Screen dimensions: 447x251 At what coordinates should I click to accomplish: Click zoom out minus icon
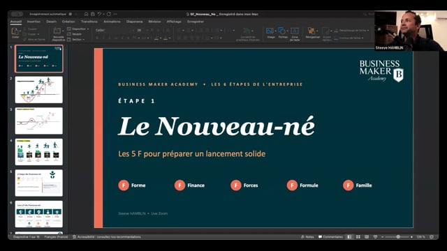click(382, 237)
